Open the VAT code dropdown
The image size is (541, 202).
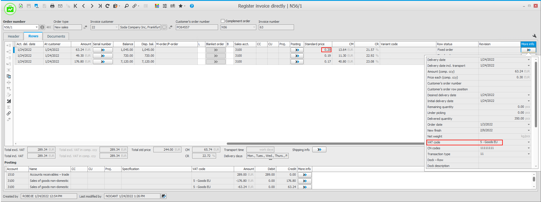[529, 142]
